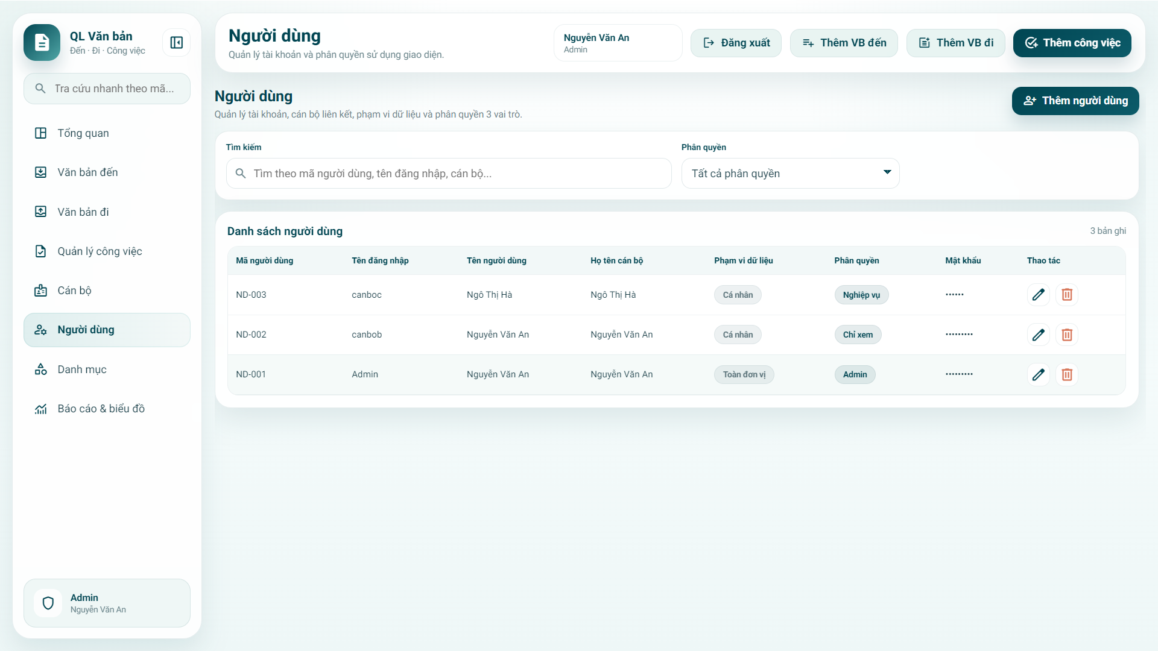This screenshot has height=651, width=1158.
Task: Collapse the sidebar with the panel icon
Action: click(176, 43)
